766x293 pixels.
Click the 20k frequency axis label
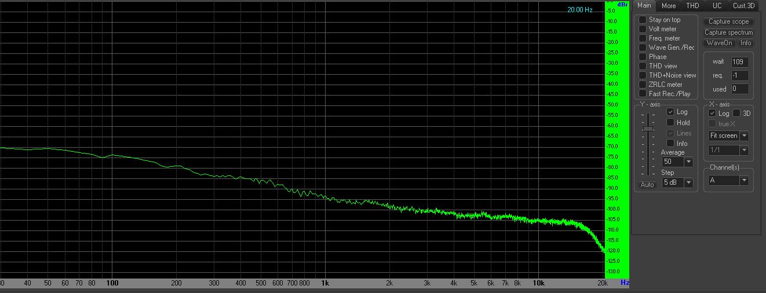click(603, 283)
